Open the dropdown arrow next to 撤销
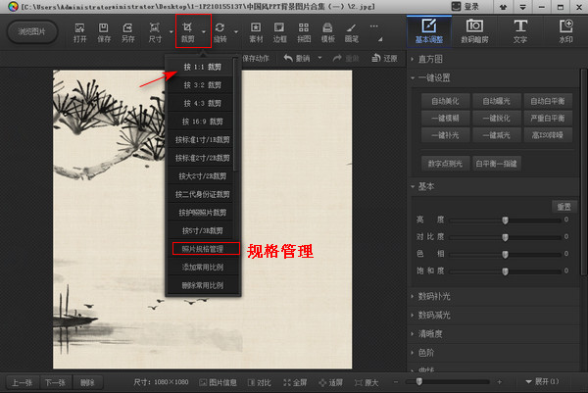 point(319,58)
